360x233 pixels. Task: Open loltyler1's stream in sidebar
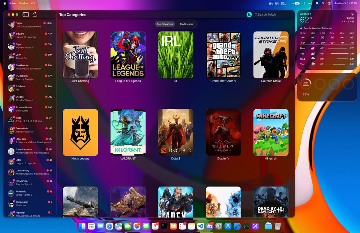tap(30, 35)
